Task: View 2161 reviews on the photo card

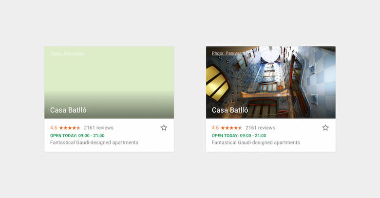Action: pyautogui.click(x=260, y=127)
